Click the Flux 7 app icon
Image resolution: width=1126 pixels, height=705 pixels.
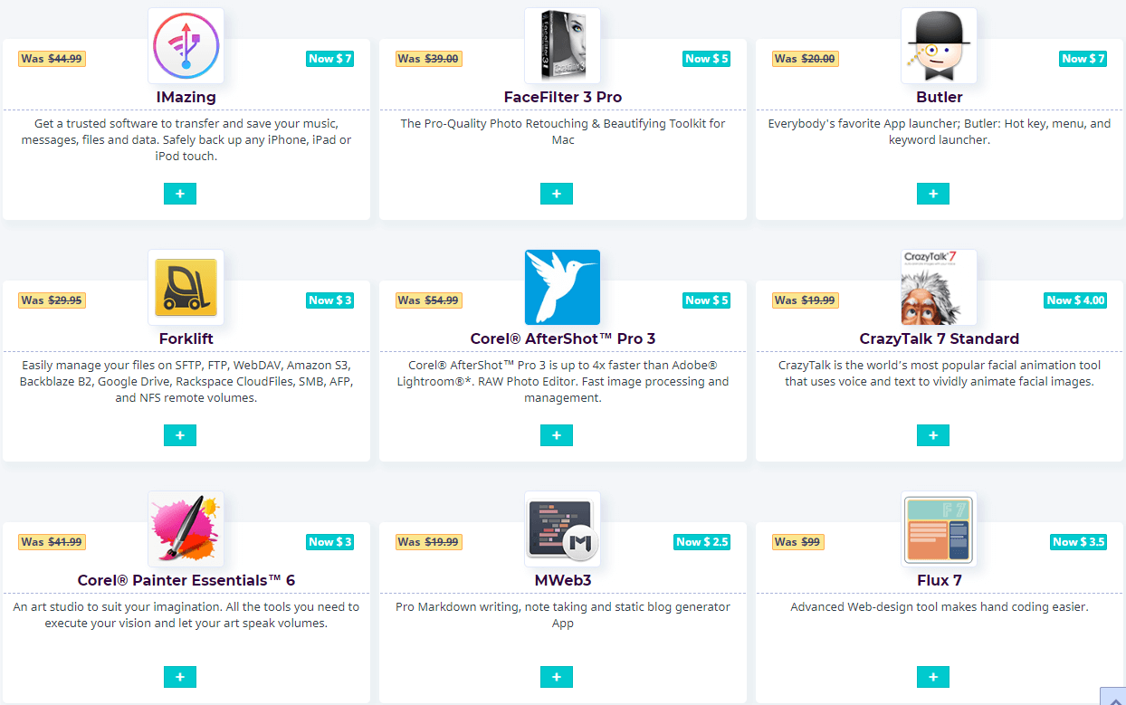pyautogui.click(x=939, y=529)
